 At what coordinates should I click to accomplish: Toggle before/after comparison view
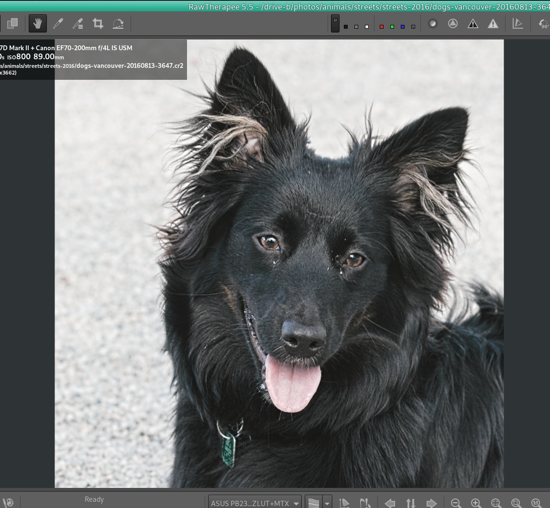(12, 24)
